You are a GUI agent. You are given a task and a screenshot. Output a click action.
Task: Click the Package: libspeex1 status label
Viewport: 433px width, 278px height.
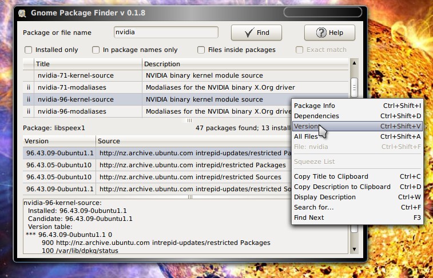point(54,128)
